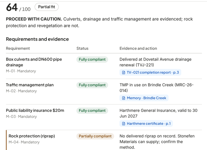The height and width of the screenshot is (150, 207).
Task: Click TMP in use on Brindle Creek text
Action: 156,88
